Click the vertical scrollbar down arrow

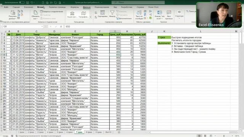(x=240, y=129)
